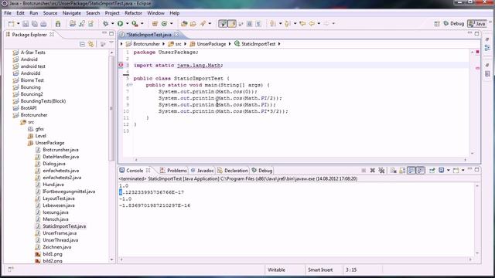Select Zeichnen.java file
Viewport: 495px width, 278px height.
click(56, 247)
